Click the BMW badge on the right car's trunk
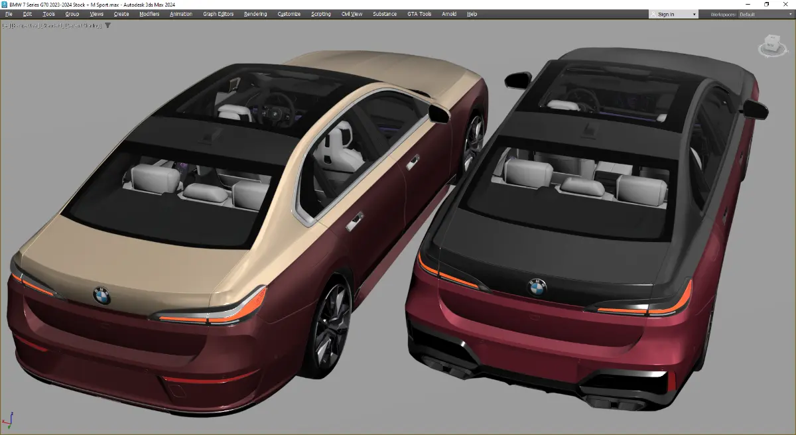The image size is (796, 435). (x=537, y=287)
